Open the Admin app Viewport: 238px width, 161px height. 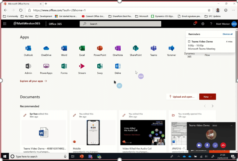(x=28, y=69)
